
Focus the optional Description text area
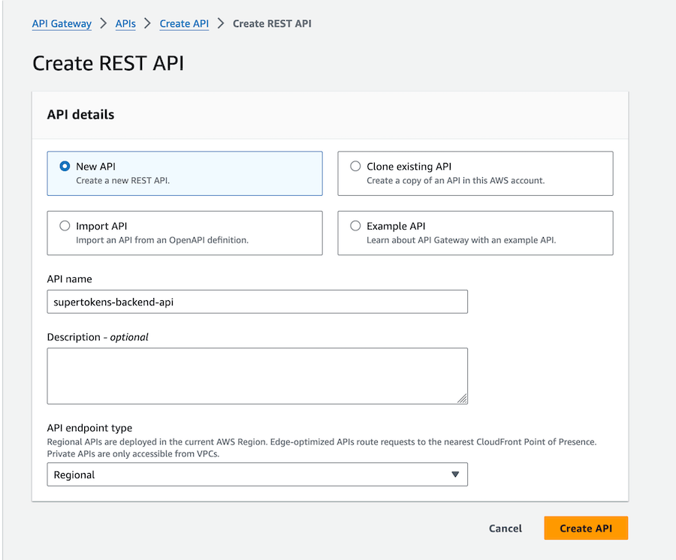tap(258, 374)
